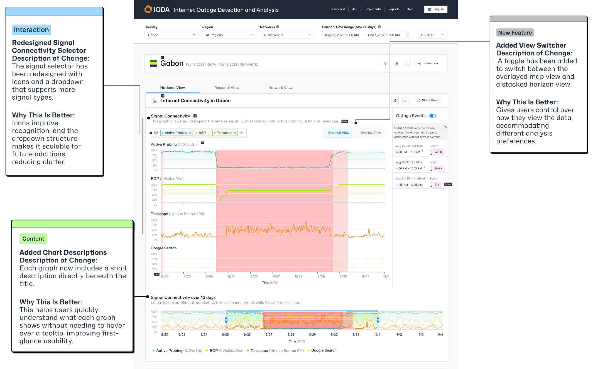Remove the Active Probing signal tag
This screenshot has height=369, width=593.
click(190, 133)
